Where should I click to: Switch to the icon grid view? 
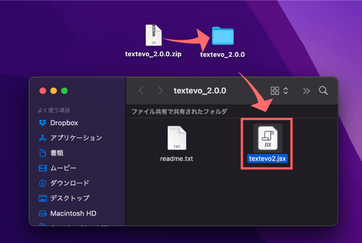tap(275, 91)
